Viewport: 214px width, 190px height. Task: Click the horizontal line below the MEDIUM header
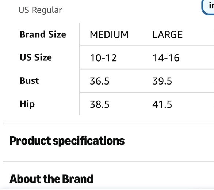pos(147,46)
